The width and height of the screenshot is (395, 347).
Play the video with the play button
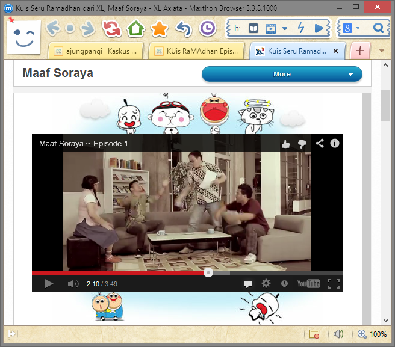point(49,284)
